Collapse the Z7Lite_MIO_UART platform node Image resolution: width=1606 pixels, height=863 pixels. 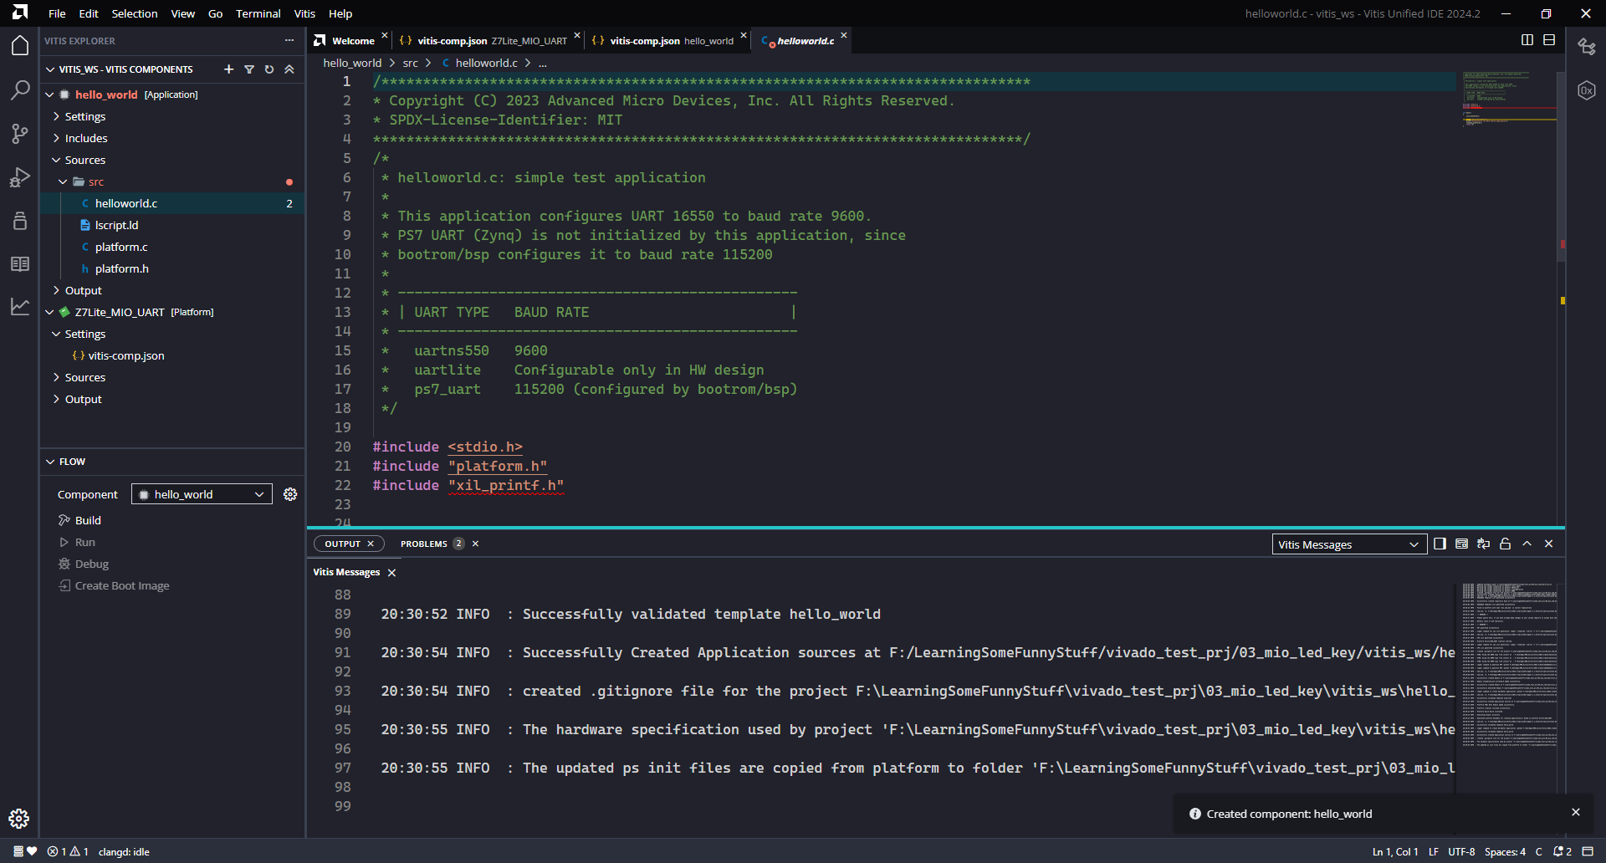pos(50,312)
